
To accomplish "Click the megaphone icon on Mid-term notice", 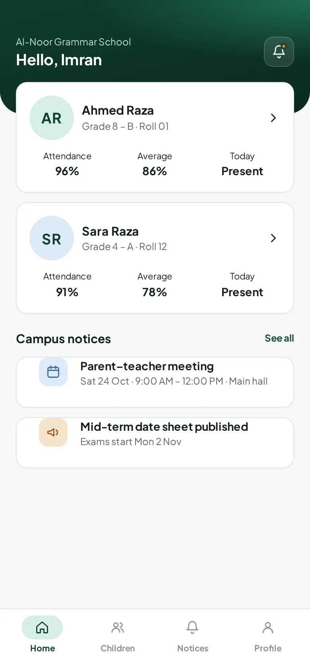I will (53, 432).
